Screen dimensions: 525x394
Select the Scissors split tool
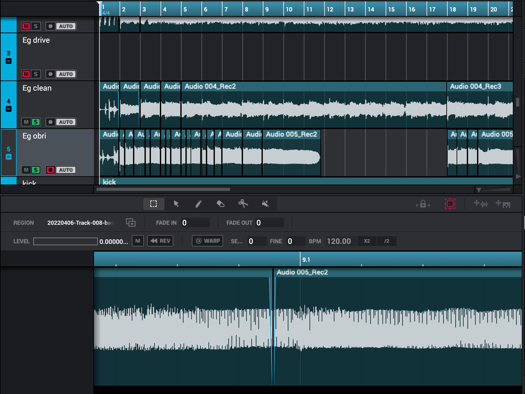coord(243,204)
